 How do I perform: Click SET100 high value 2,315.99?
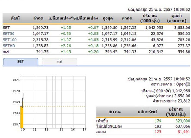(x=109, y=40)
